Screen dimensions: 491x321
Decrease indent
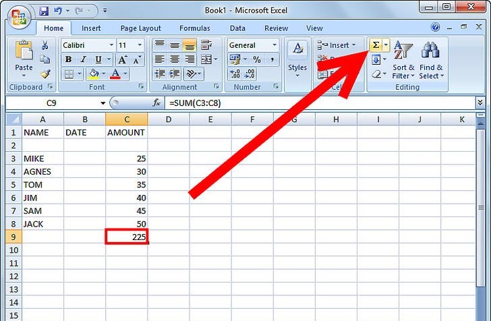[160, 74]
